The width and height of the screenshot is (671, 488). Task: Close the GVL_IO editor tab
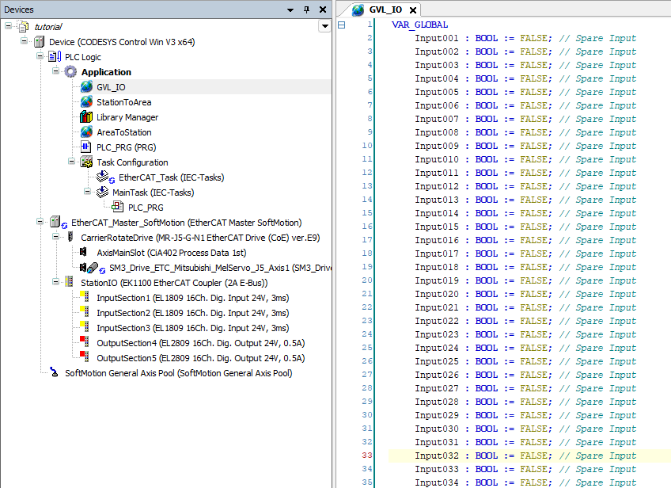pyautogui.click(x=412, y=10)
